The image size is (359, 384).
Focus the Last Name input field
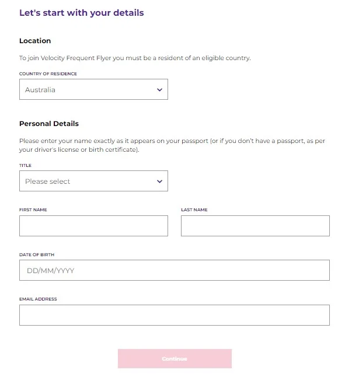[x=255, y=226]
